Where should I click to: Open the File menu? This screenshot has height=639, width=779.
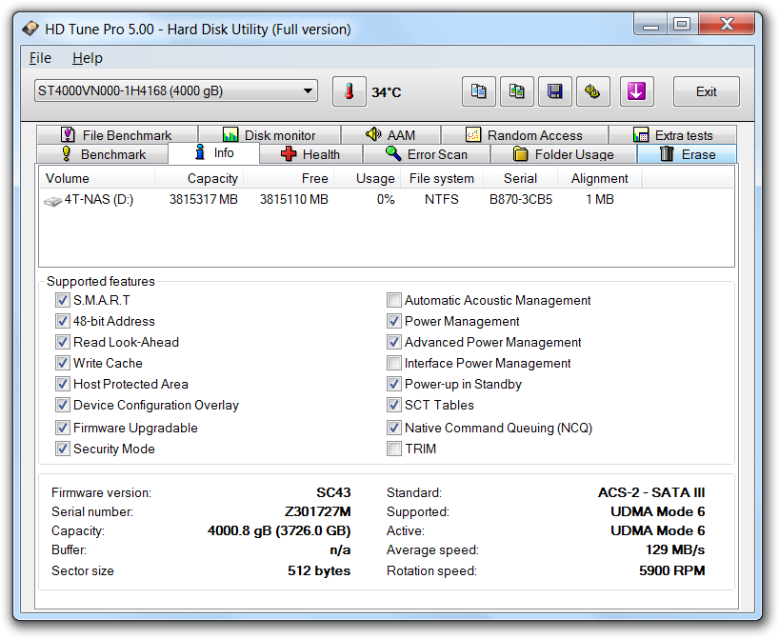[x=40, y=58]
